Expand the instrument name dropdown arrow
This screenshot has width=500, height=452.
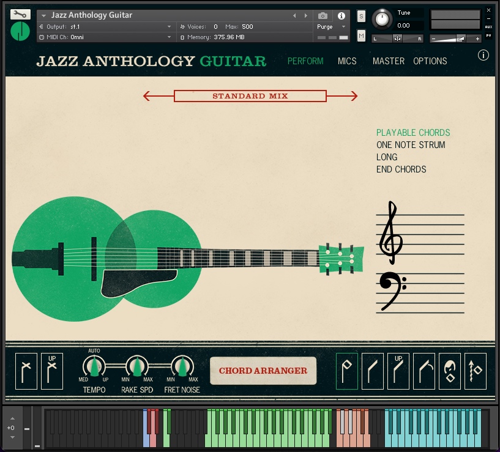click(x=43, y=15)
